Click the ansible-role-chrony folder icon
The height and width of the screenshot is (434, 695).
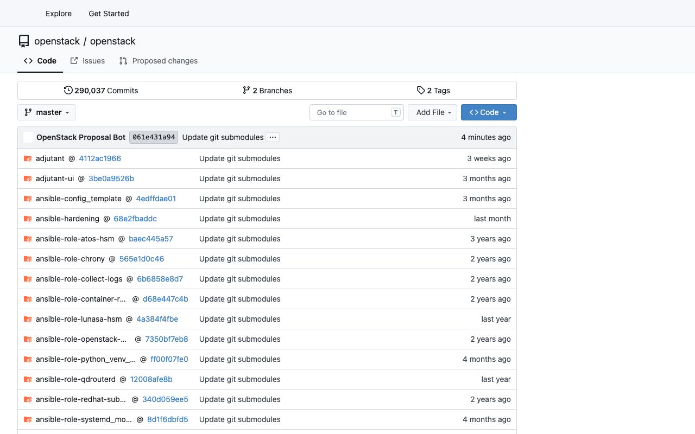(x=28, y=259)
